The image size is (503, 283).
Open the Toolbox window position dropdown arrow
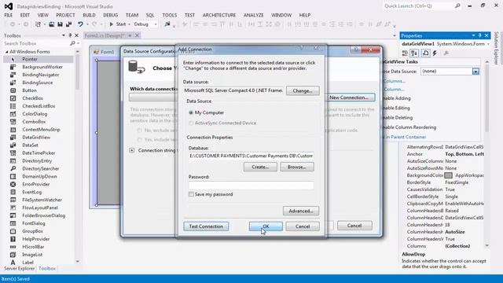click(x=64, y=35)
